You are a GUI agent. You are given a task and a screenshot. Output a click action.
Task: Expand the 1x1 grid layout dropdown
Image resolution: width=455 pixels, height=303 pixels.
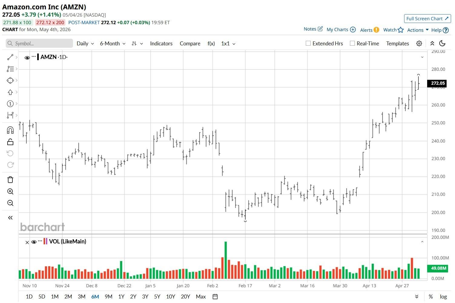(x=228, y=44)
